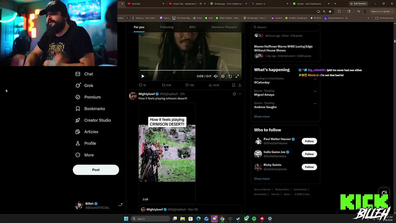
Task: Open Twitch bookmark
Action: (x=165, y=18)
